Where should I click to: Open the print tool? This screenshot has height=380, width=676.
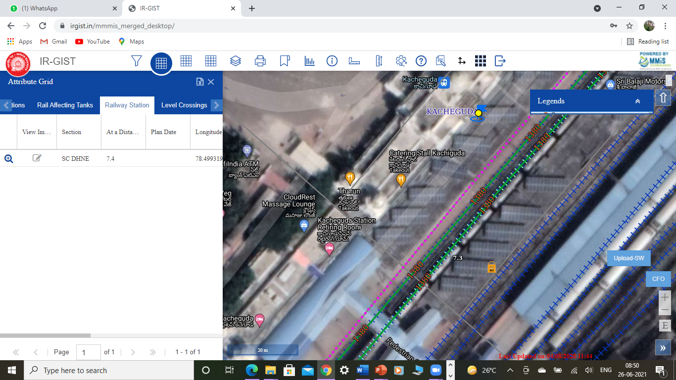click(x=260, y=61)
